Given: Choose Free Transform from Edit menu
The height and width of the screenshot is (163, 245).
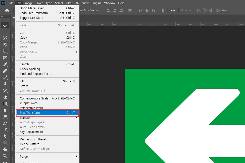Looking at the screenshot, I should [47, 113].
